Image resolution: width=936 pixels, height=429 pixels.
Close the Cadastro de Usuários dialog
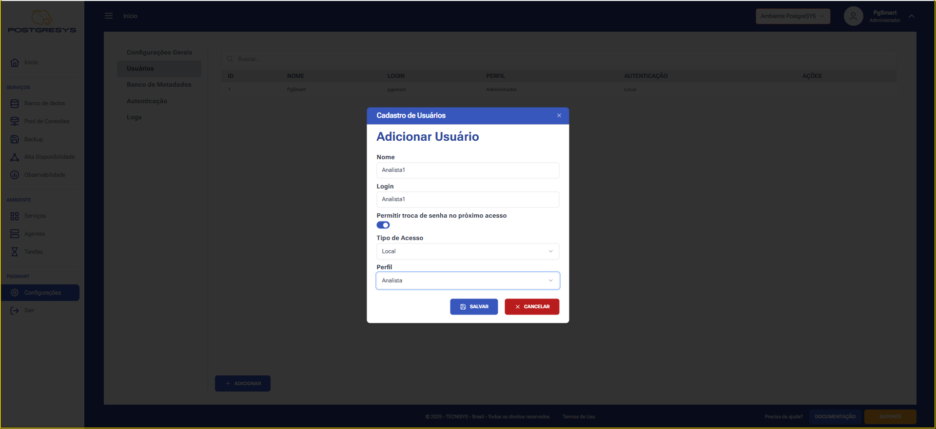click(559, 115)
